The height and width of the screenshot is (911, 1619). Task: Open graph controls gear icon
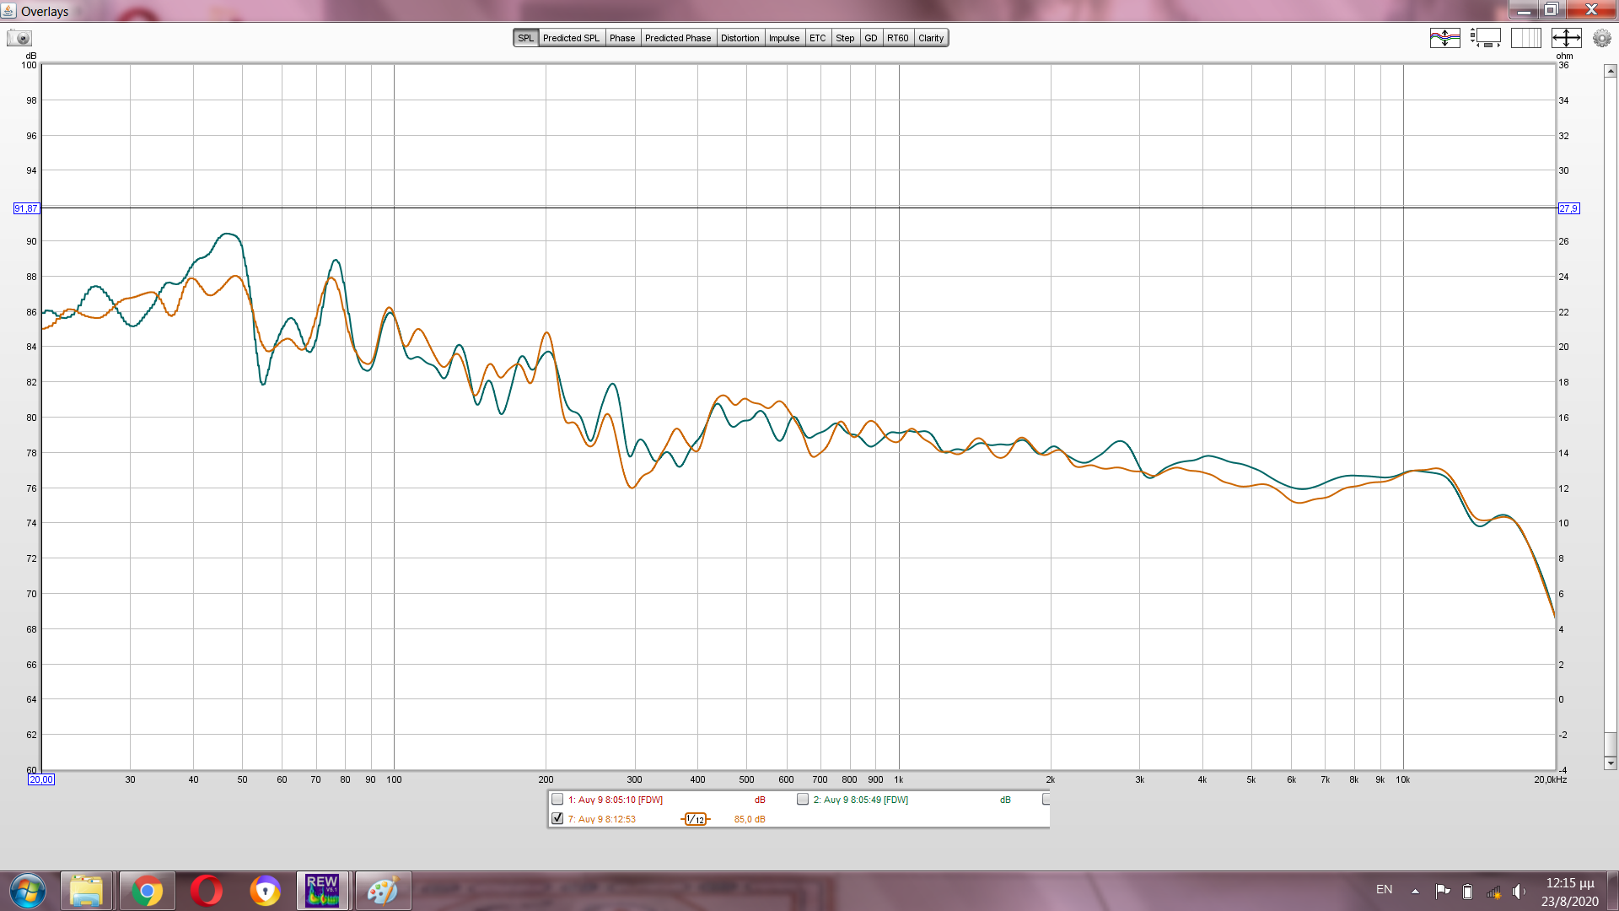tap(1601, 38)
